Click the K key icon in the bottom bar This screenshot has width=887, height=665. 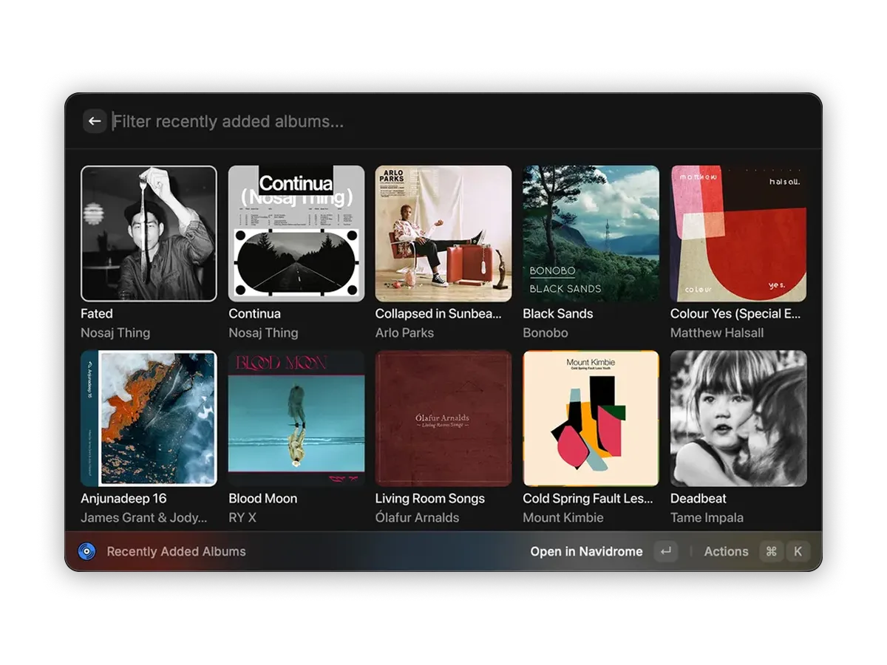point(797,551)
